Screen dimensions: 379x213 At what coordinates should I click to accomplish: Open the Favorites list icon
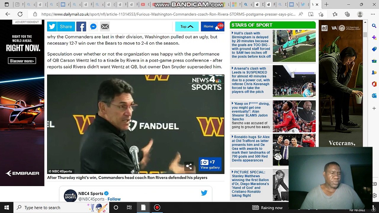point(335,14)
